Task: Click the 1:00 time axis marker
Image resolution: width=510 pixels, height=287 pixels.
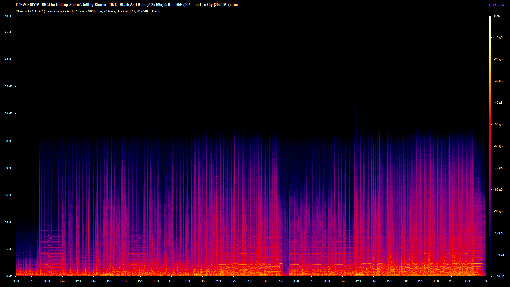Action: (109, 281)
